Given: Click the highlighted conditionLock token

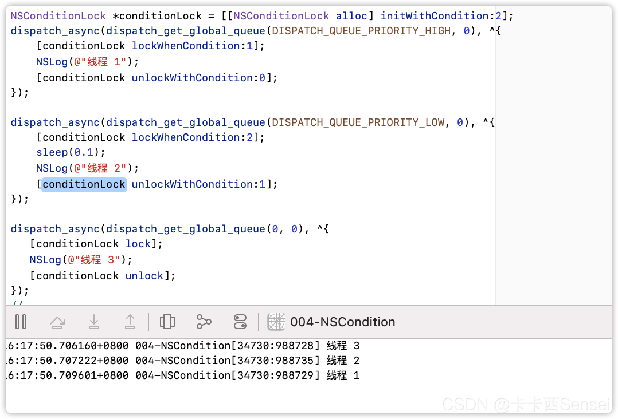Looking at the screenshot, I should 84,184.
